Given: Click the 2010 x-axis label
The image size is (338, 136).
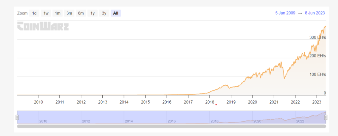Looking at the screenshot, I should click(x=38, y=102).
